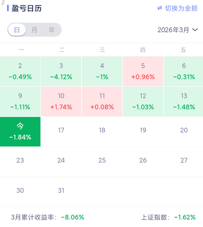This screenshot has height=227, width=203.
Task: Select March 10 cell showing +1.74%
Action: (61, 101)
